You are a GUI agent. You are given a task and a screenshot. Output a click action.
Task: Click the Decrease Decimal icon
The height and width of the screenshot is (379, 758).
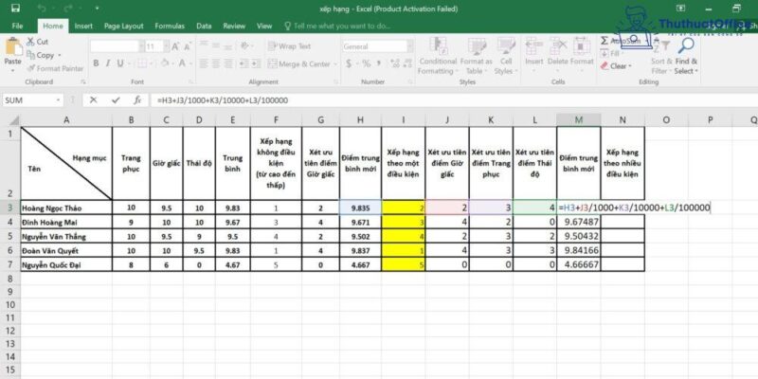point(407,63)
